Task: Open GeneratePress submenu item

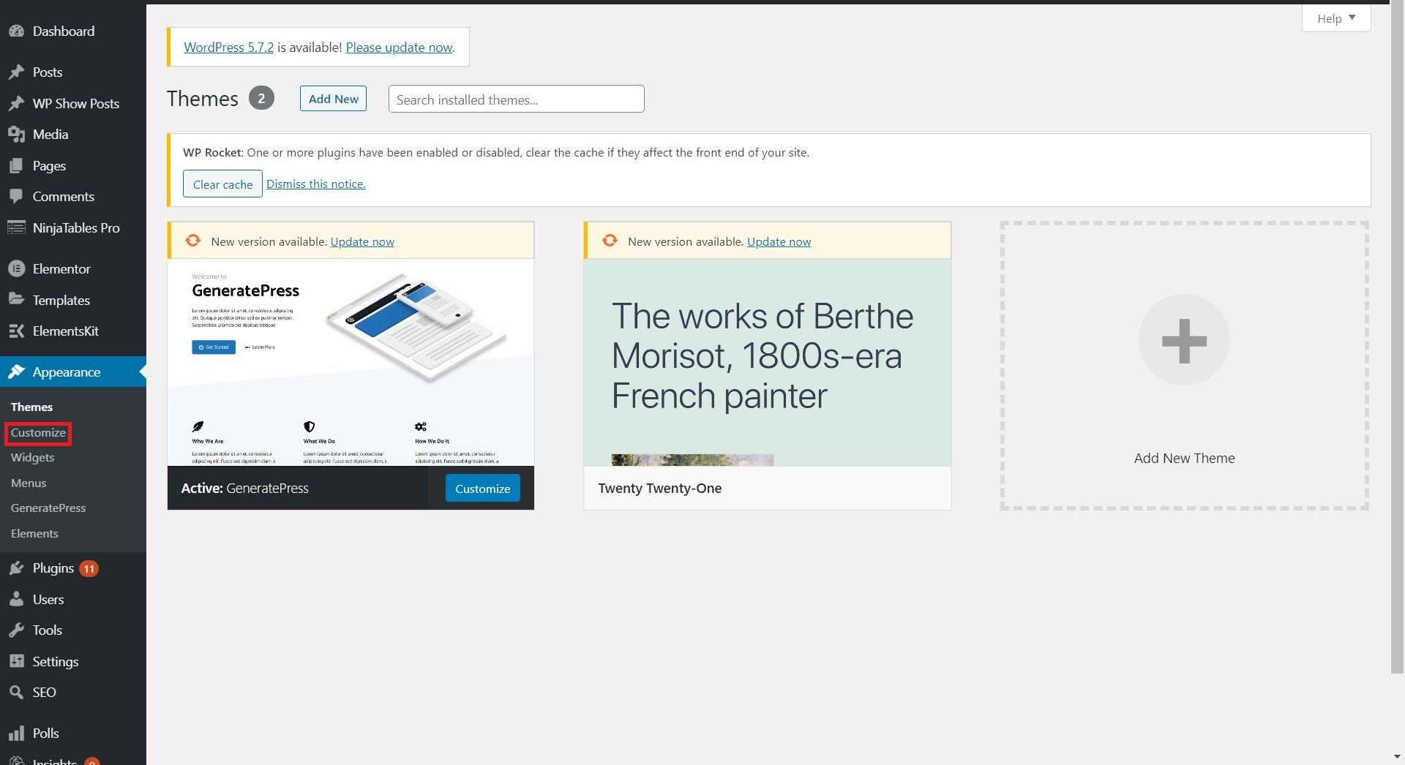Action: pyautogui.click(x=48, y=508)
